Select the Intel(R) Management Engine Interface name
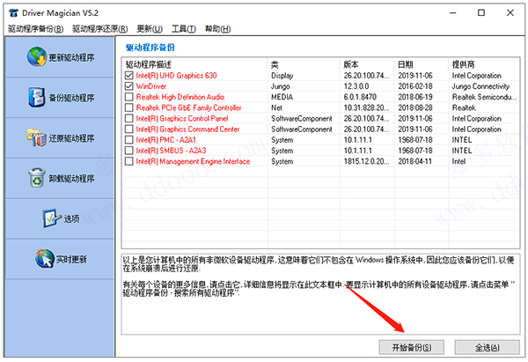This screenshot has height=362, width=528. coord(193,161)
